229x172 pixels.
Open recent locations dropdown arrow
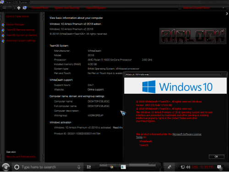tap(15, 8)
